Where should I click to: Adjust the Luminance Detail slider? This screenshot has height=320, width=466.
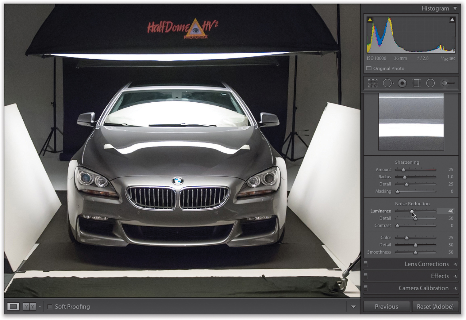[x=415, y=219]
